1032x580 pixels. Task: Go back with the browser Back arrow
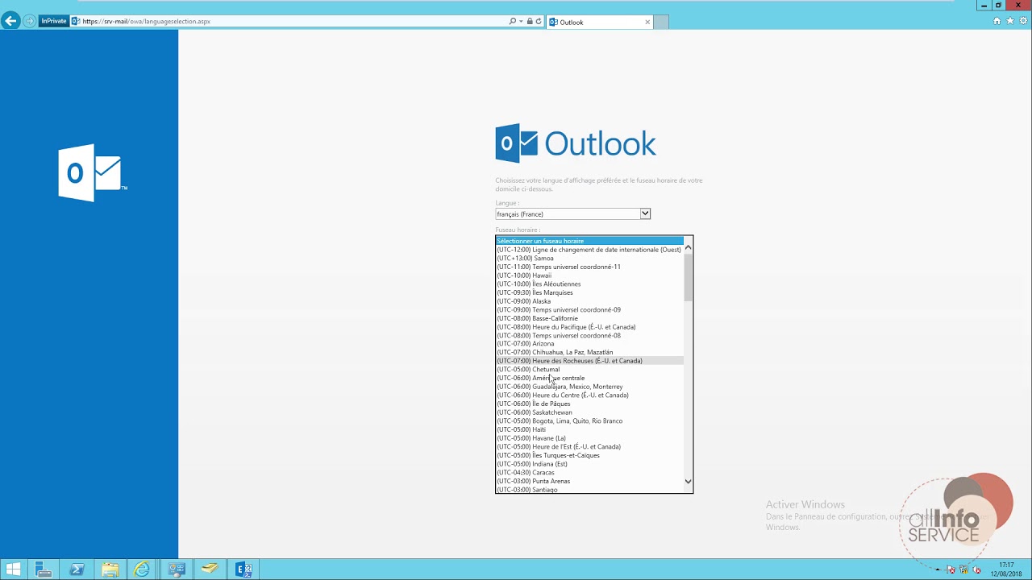click(x=10, y=21)
